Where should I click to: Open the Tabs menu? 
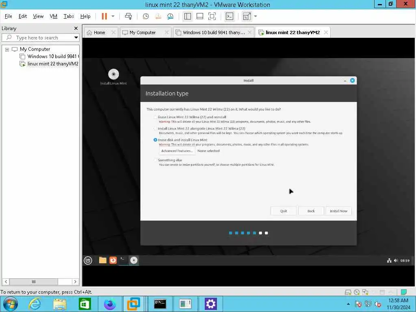coord(69,16)
